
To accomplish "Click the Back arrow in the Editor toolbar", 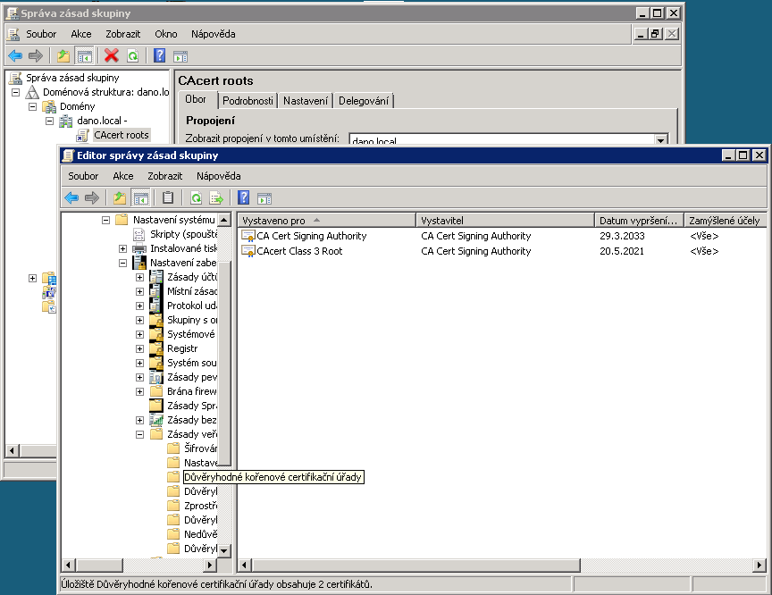I will 71,197.
